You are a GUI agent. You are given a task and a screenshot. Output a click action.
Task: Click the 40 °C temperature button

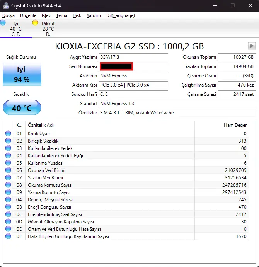22,108
